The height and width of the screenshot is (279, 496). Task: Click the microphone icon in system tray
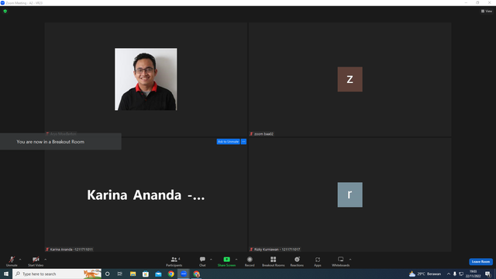pos(455,274)
